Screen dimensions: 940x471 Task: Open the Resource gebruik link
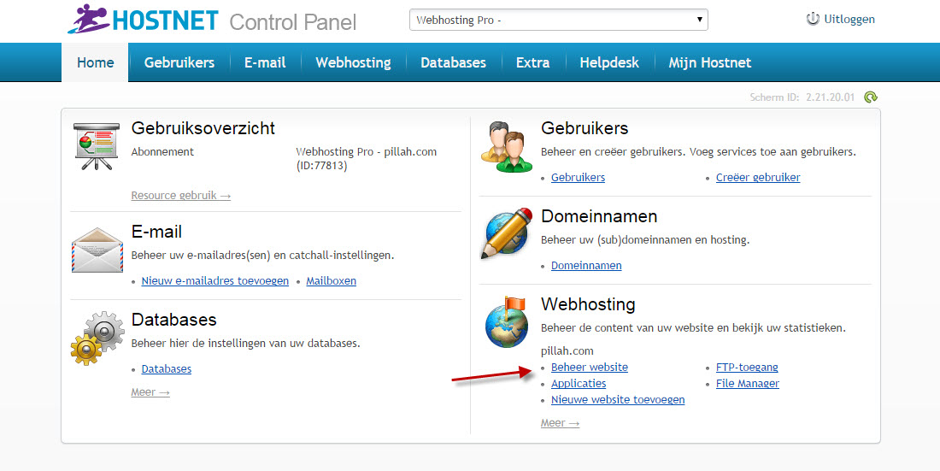[x=181, y=196]
